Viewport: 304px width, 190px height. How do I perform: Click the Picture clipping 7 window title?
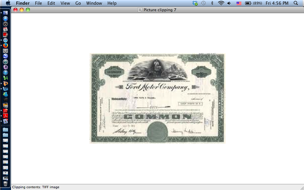click(160, 10)
